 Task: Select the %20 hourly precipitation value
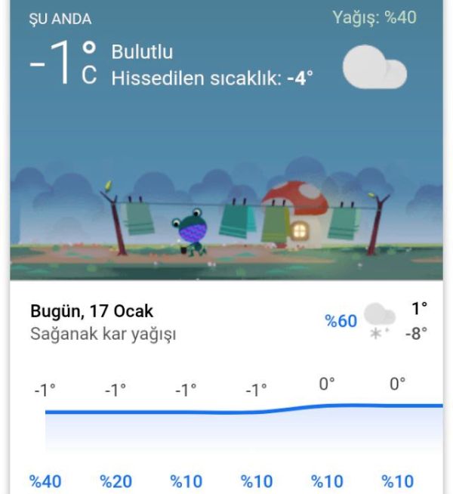coord(116,481)
